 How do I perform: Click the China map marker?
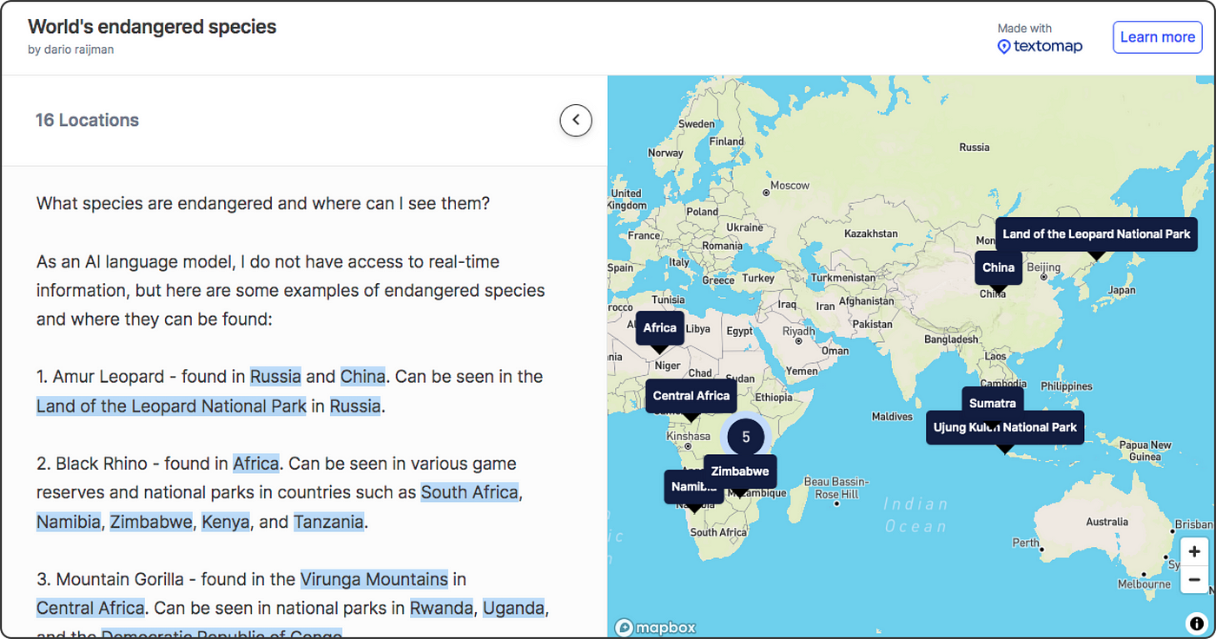(x=998, y=267)
